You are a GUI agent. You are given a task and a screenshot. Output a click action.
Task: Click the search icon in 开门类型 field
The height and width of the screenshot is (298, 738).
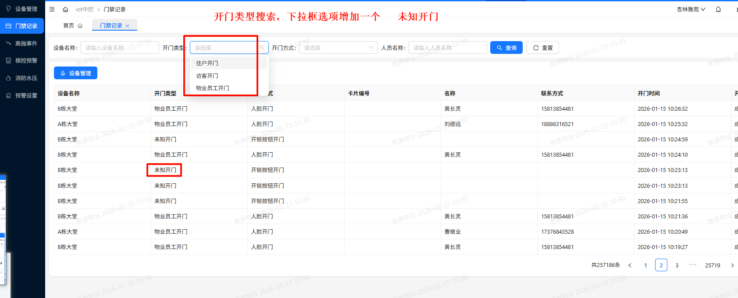262,48
